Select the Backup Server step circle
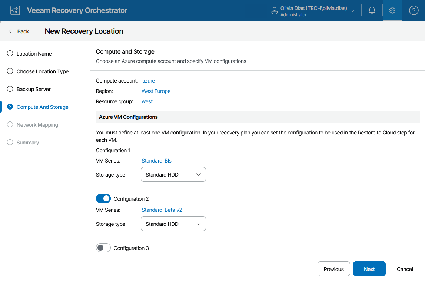 (x=10, y=89)
